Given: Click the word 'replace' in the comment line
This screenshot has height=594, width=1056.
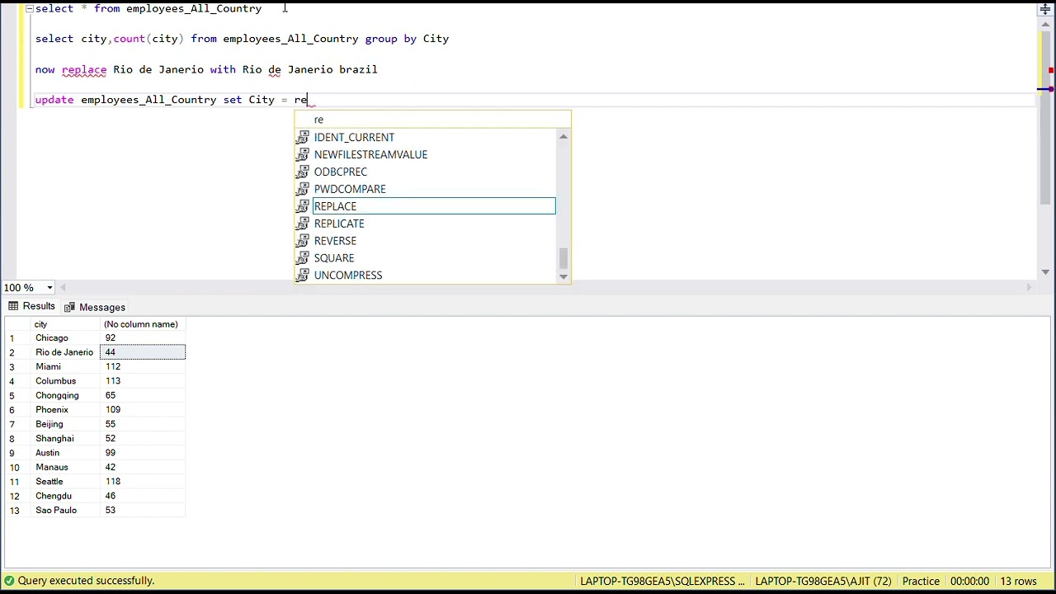Looking at the screenshot, I should coord(84,69).
